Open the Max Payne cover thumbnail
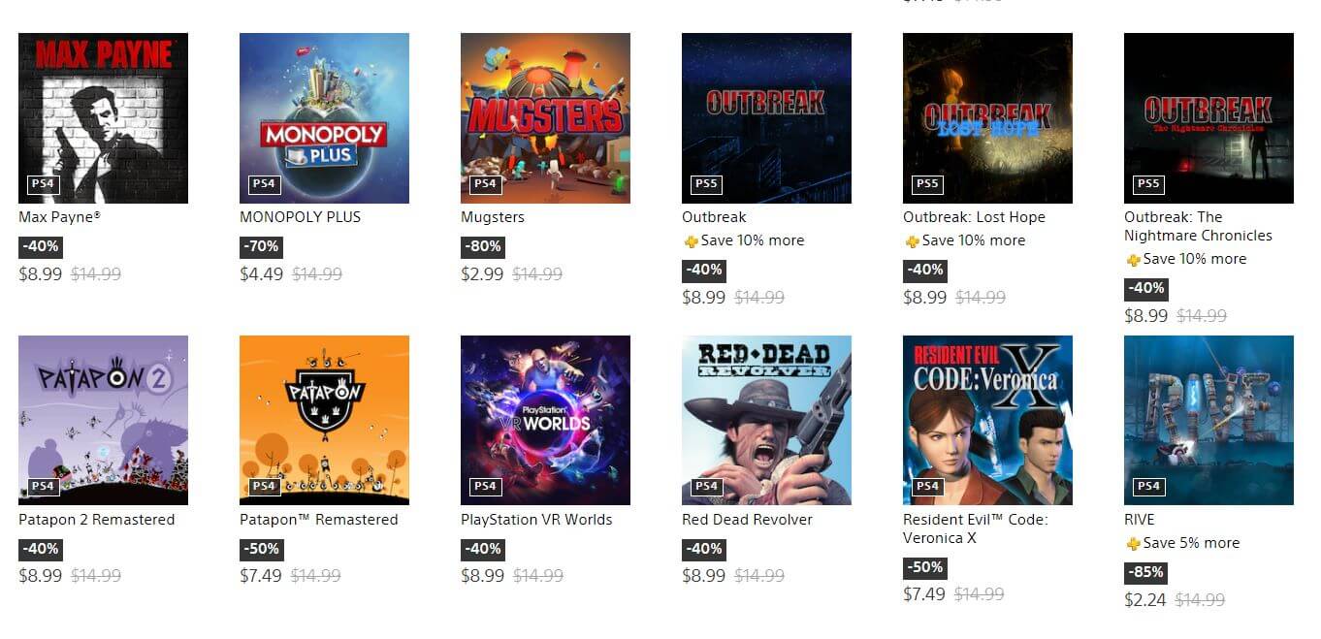Screen dimensions: 1321x639 click(x=103, y=118)
